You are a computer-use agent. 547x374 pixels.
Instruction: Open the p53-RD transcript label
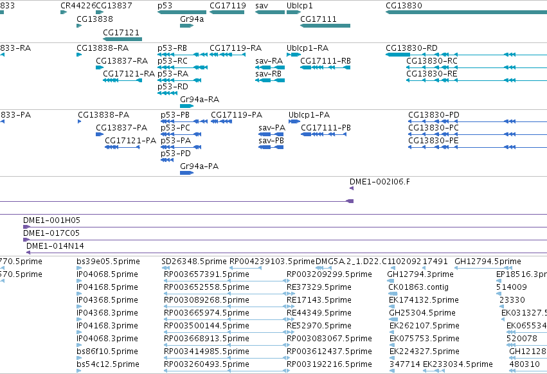click(173, 87)
